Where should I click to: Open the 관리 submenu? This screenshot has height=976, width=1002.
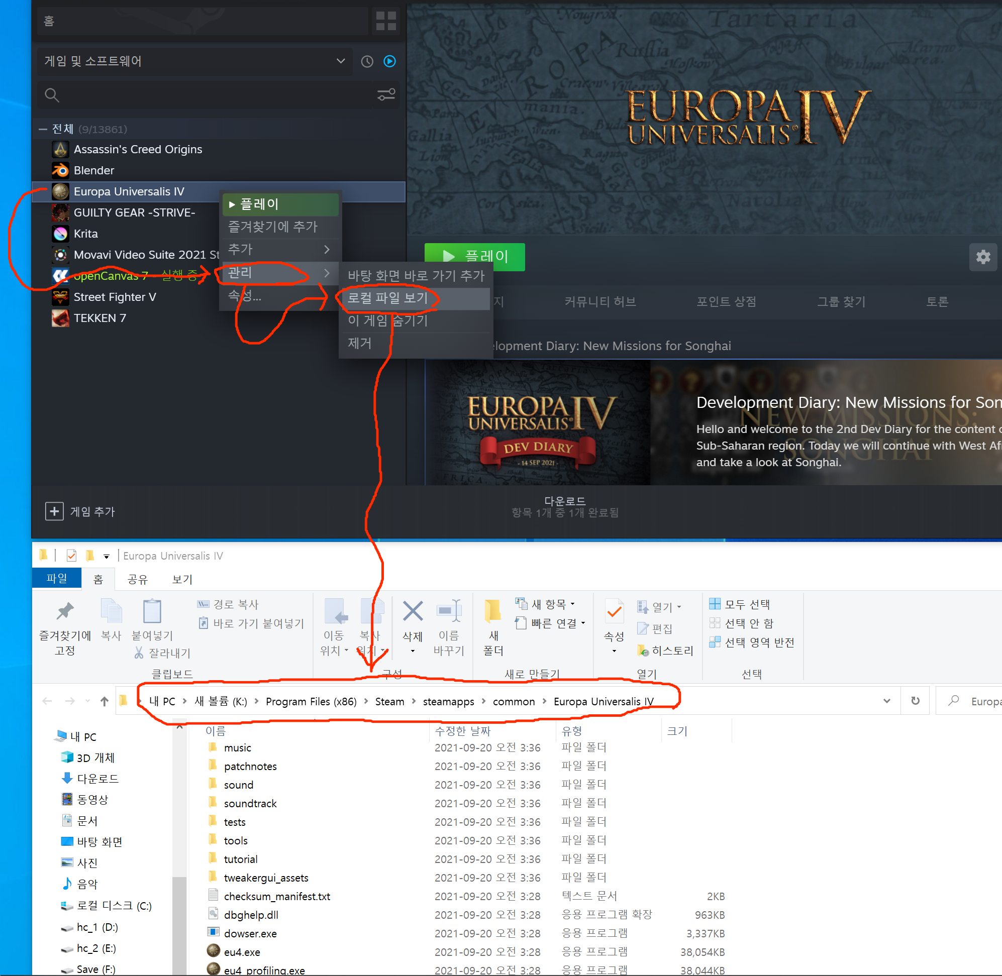(x=280, y=272)
